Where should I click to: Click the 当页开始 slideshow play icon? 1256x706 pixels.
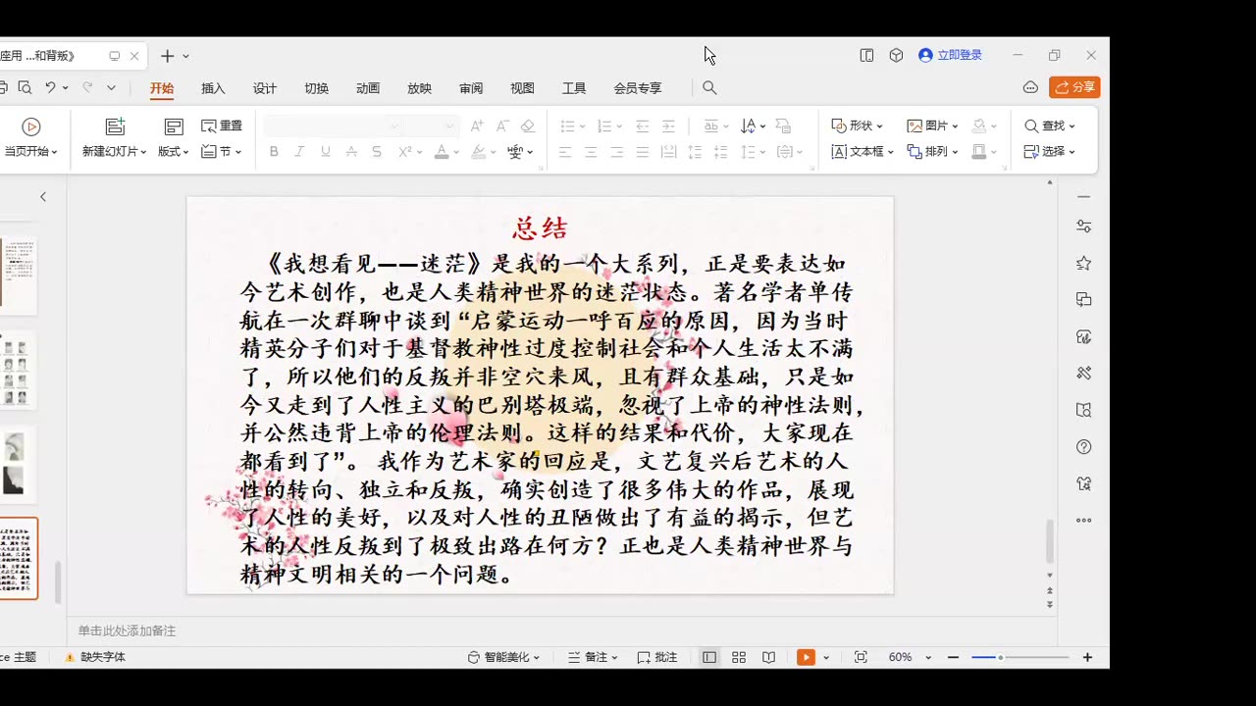[x=30, y=126]
